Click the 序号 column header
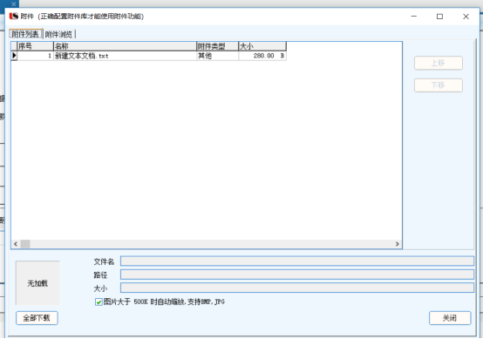This screenshot has height=339, width=483. (x=35, y=46)
